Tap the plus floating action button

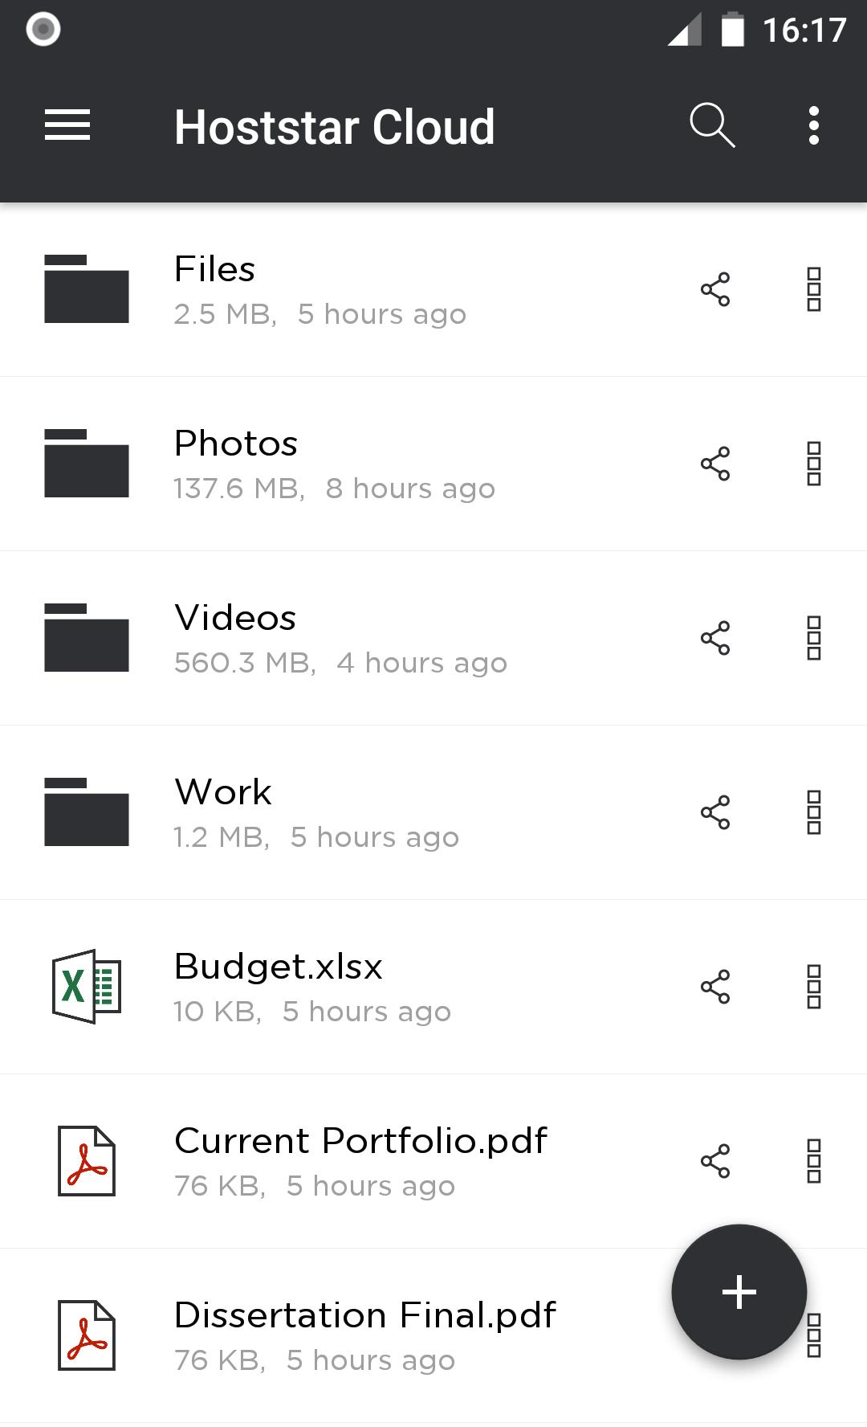click(x=739, y=1292)
